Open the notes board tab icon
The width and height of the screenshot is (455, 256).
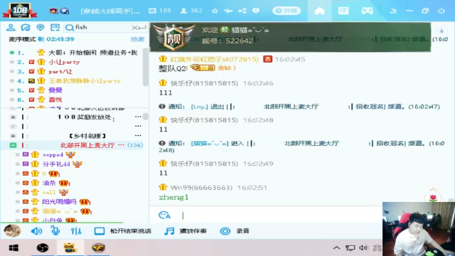coord(55,27)
